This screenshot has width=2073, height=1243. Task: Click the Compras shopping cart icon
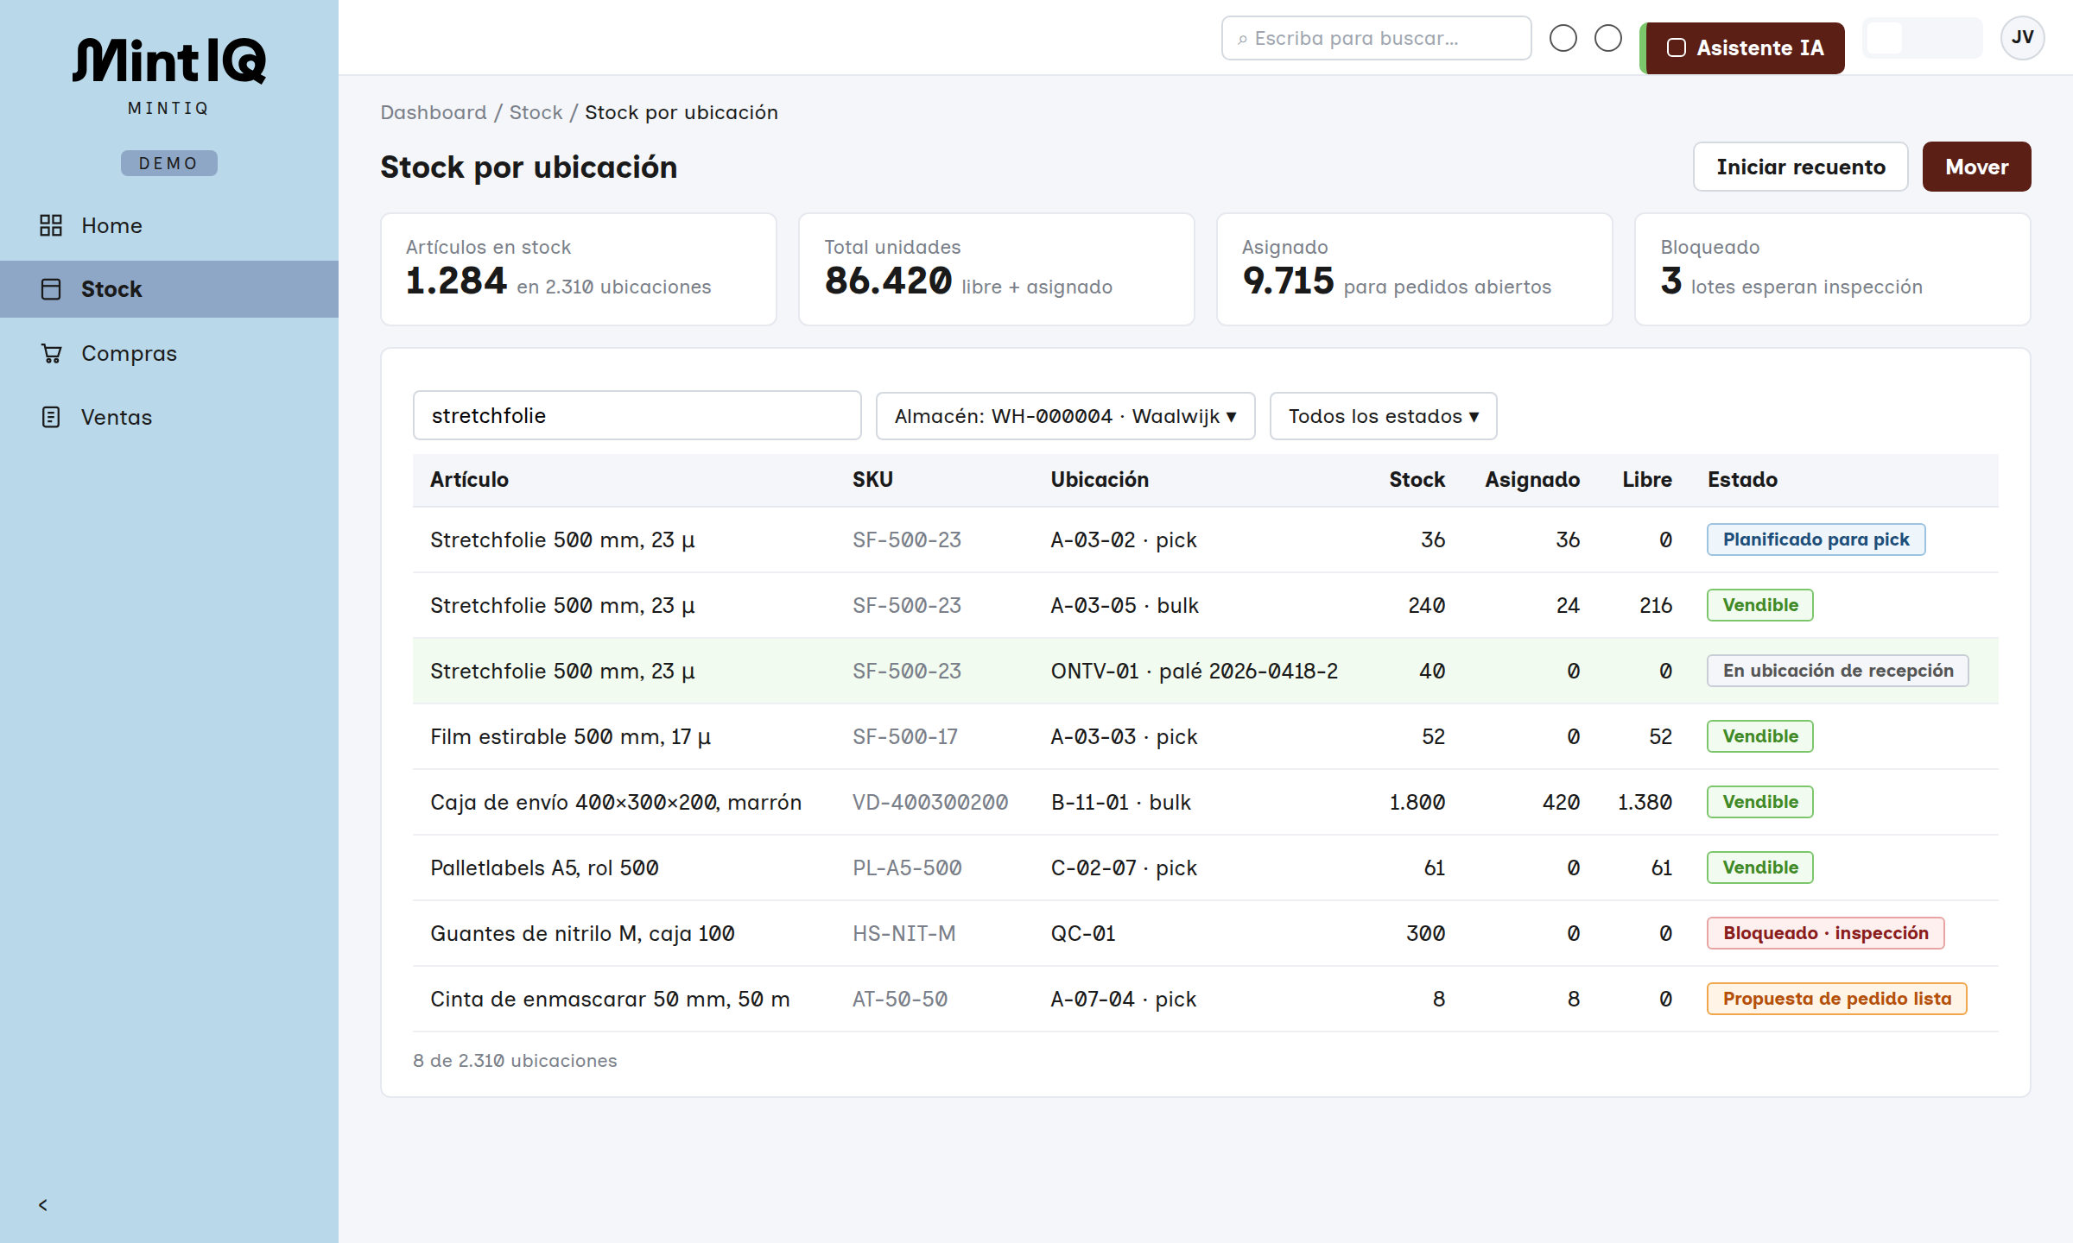click(51, 353)
